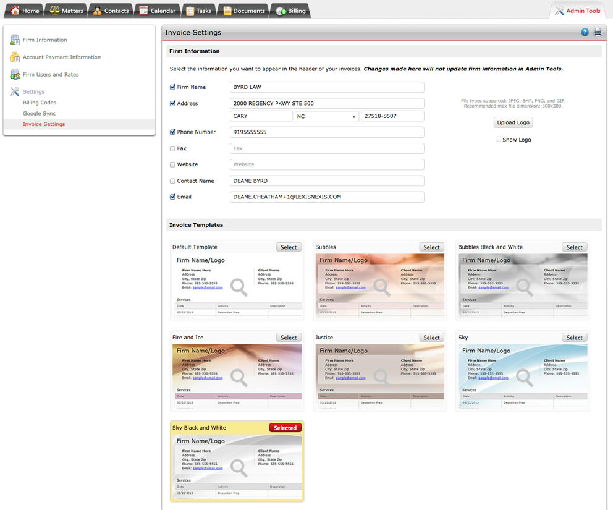Click the Phone Number input field

tap(327, 132)
